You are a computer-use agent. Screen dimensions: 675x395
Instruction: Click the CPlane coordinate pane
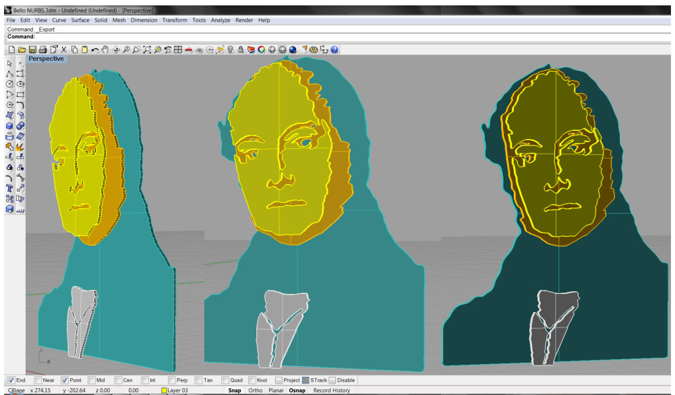point(16,391)
